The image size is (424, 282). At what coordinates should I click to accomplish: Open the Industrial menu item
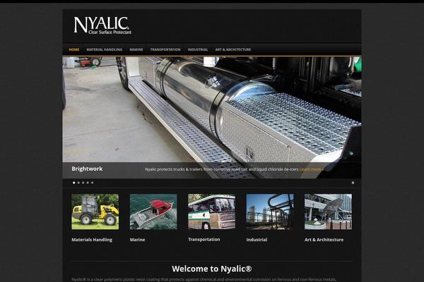click(198, 49)
